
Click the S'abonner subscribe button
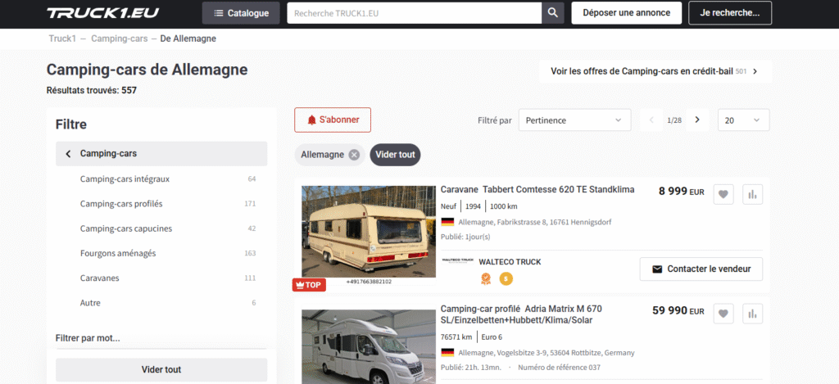(333, 120)
